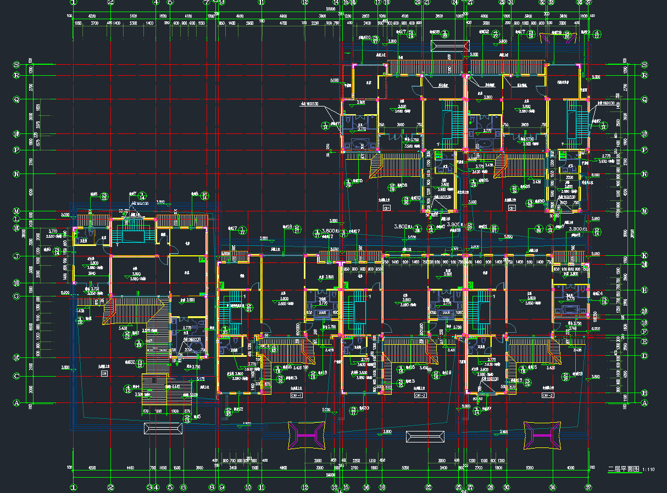Select the 1:110 scale text
The width and height of the screenshot is (667, 493).
pos(648,470)
